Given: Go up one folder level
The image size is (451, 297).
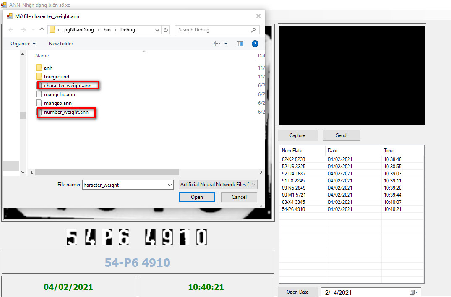Looking at the screenshot, I should tap(42, 30).
